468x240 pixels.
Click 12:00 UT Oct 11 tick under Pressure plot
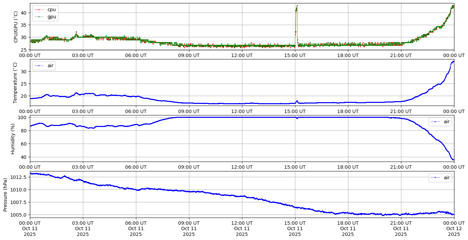click(x=242, y=228)
